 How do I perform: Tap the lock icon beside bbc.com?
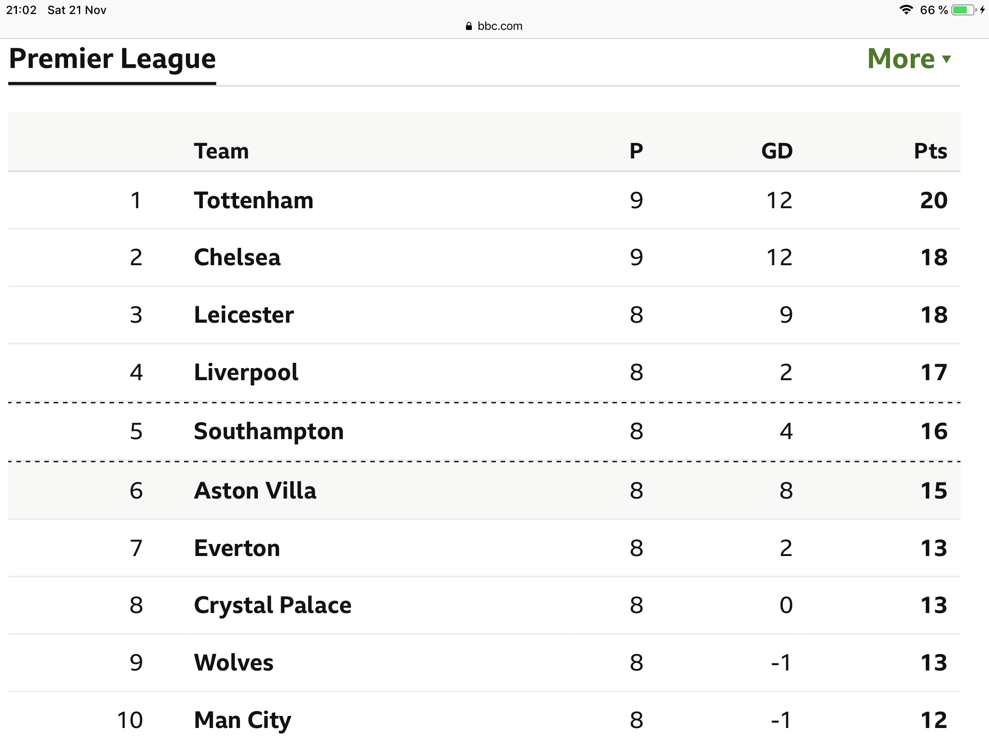[x=468, y=27]
